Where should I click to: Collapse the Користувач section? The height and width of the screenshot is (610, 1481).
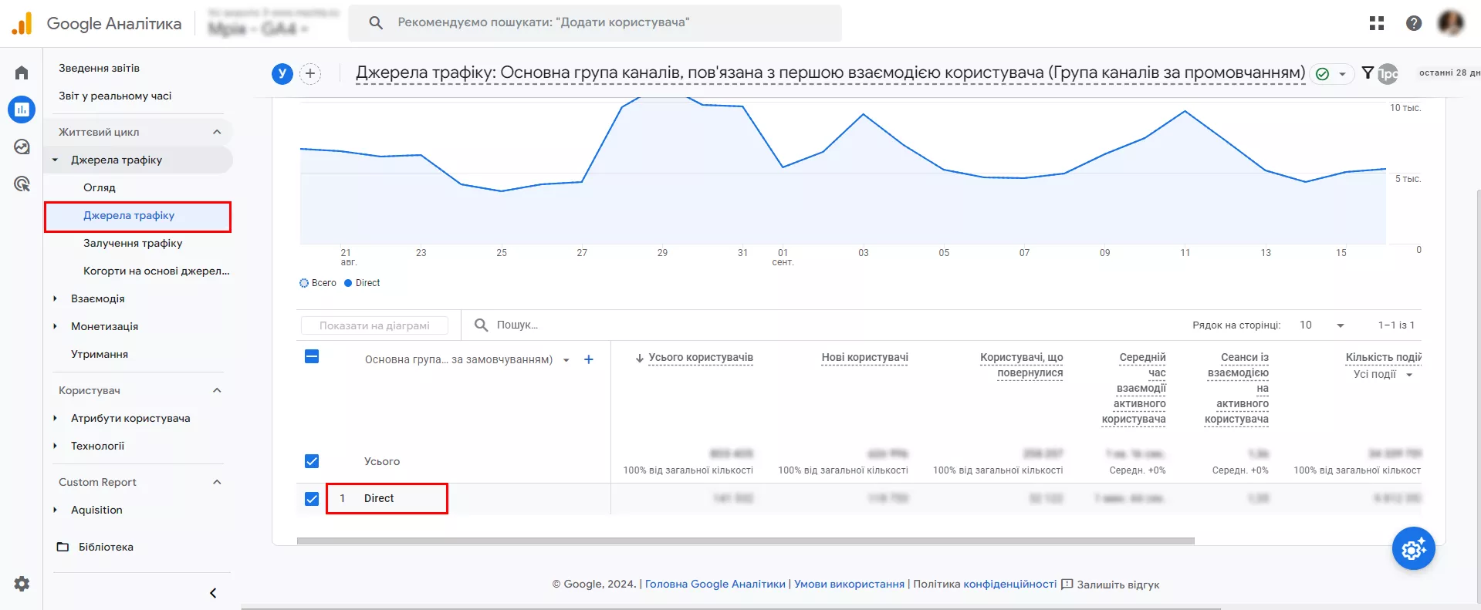pos(217,390)
